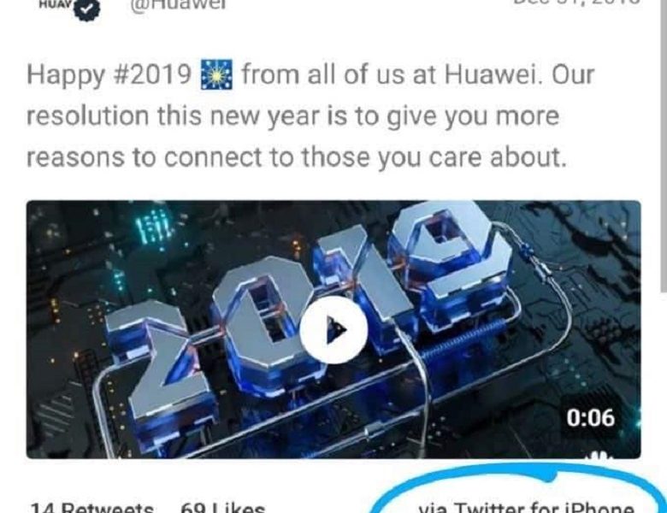This screenshot has height=513, width=667.
Task: Click the tweet date at top right
Action: point(577,3)
